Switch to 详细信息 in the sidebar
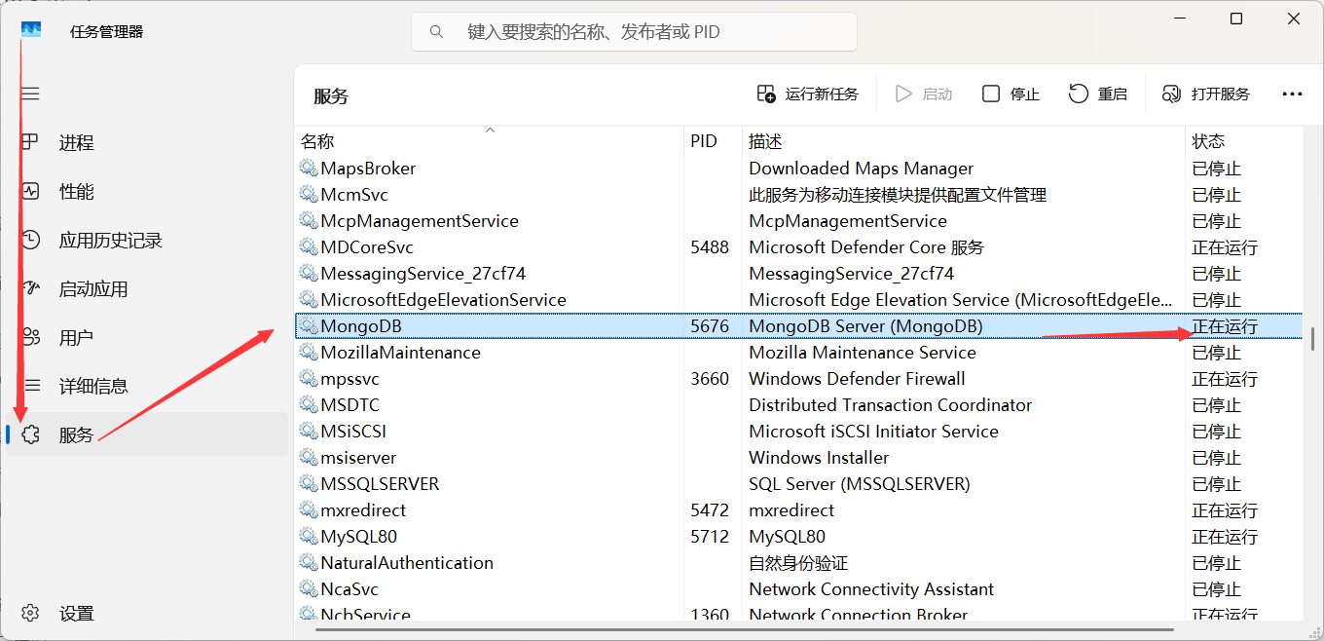The image size is (1324, 641). 146,387
